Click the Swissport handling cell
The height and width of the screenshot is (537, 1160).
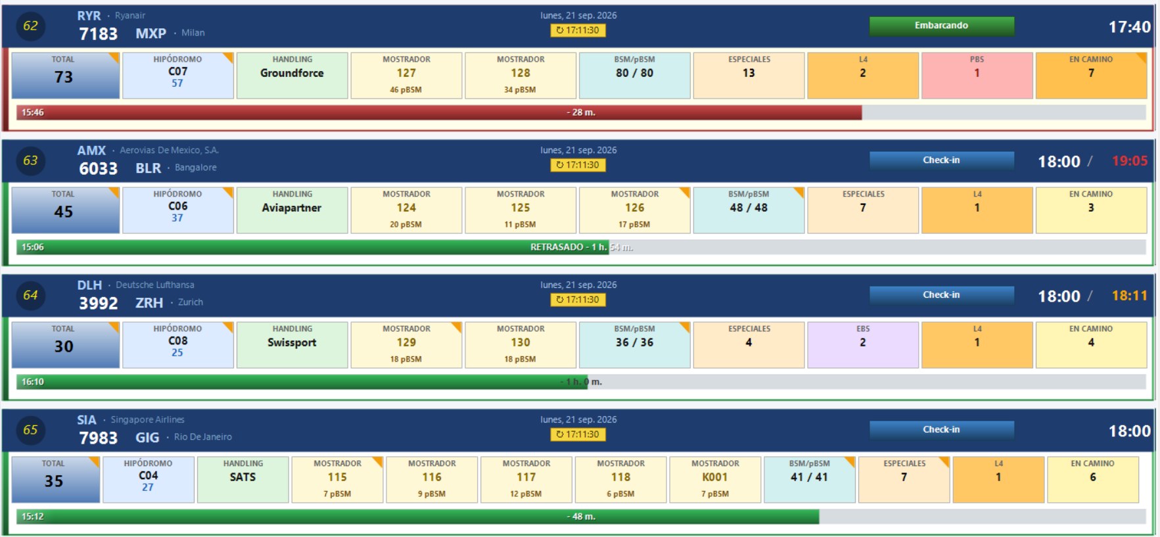pyautogui.click(x=292, y=345)
